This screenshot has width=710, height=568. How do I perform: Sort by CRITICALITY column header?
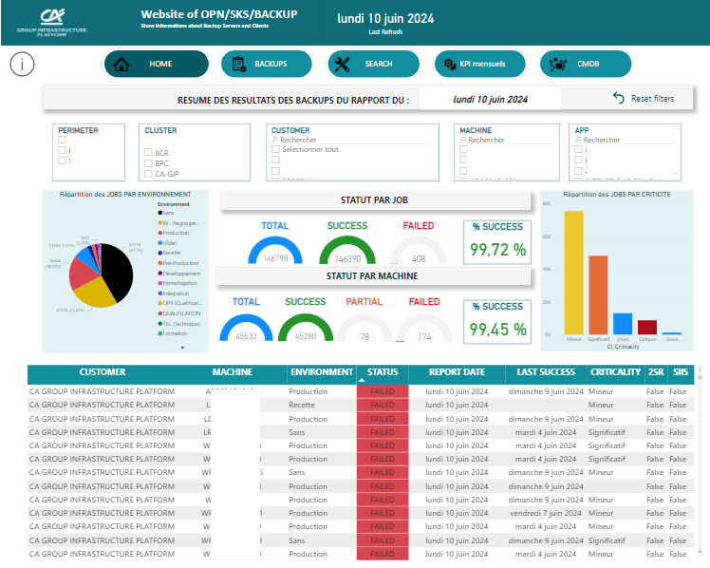[615, 372]
